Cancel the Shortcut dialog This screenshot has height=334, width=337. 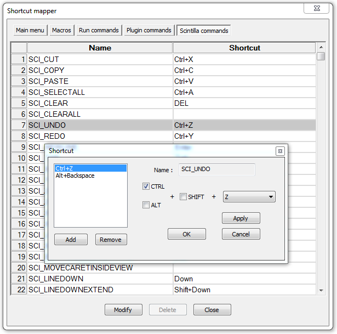pos(241,234)
